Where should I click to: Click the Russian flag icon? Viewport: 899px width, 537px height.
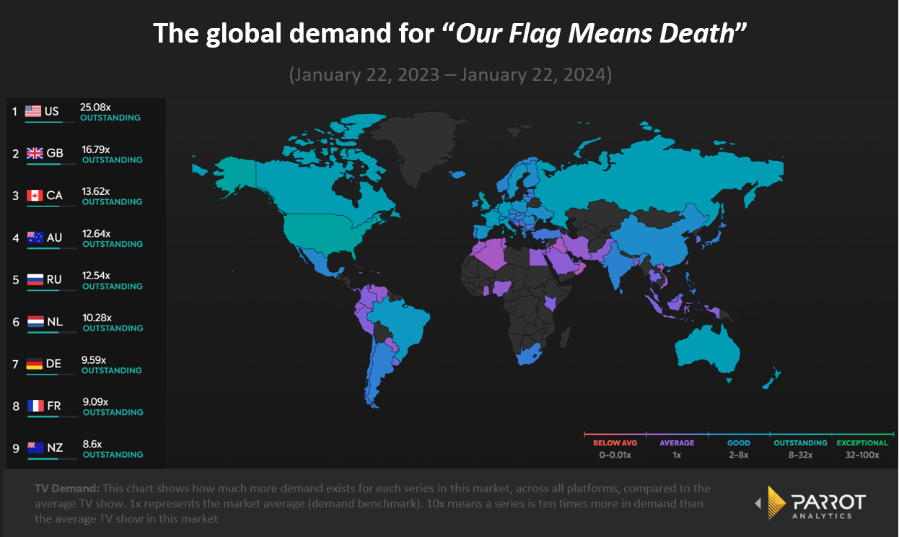click(35, 279)
